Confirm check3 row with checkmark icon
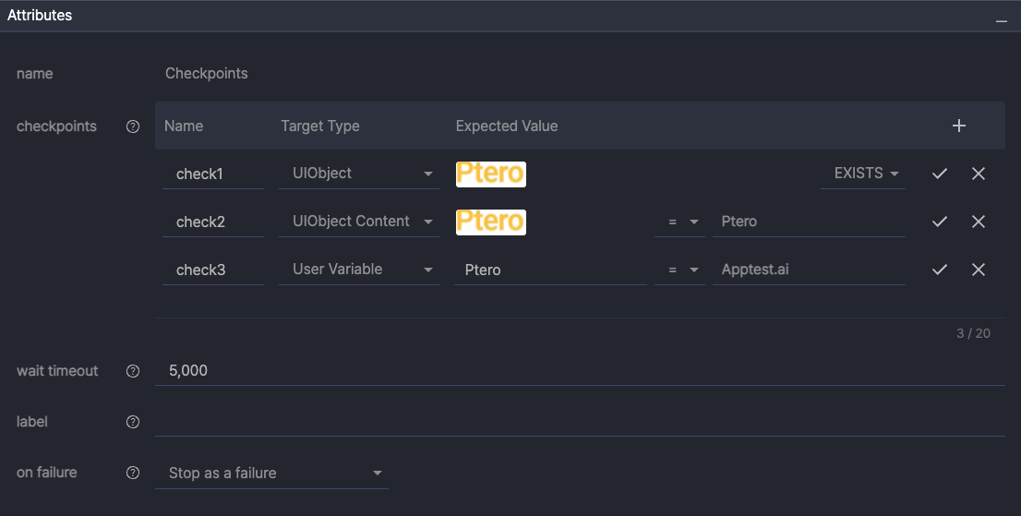The width and height of the screenshot is (1021, 516). tap(940, 270)
